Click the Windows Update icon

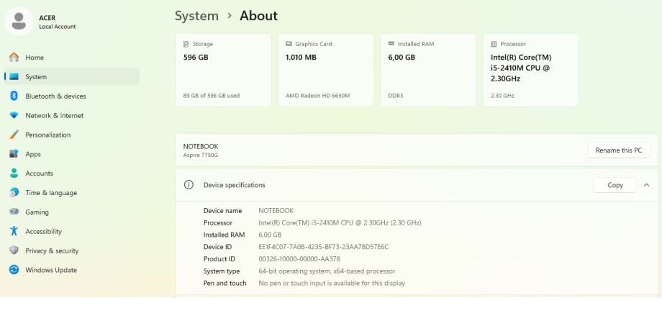point(13,271)
